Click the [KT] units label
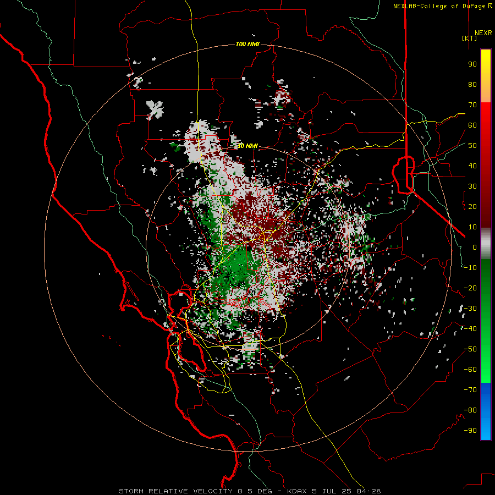 [x=469, y=38]
